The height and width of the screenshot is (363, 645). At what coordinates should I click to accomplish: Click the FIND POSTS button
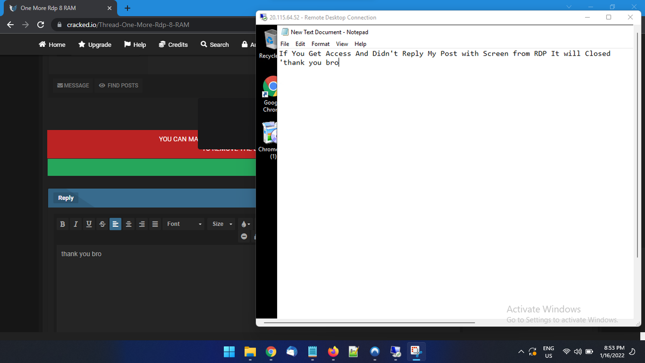click(118, 85)
